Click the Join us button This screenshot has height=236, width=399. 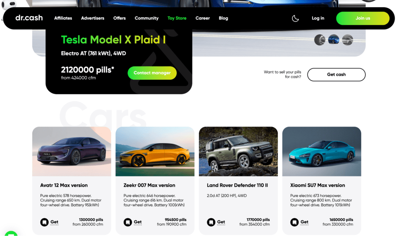363,18
